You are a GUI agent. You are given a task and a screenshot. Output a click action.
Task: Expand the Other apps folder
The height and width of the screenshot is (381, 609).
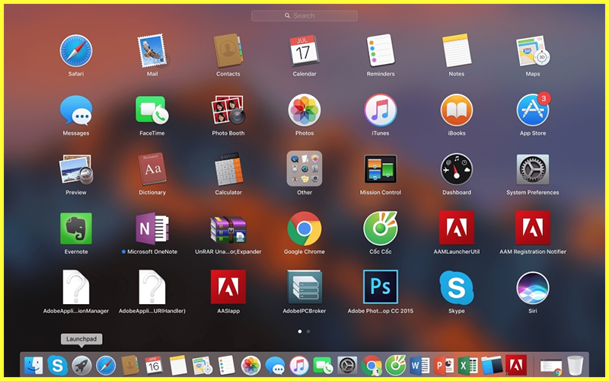tap(304, 169)
